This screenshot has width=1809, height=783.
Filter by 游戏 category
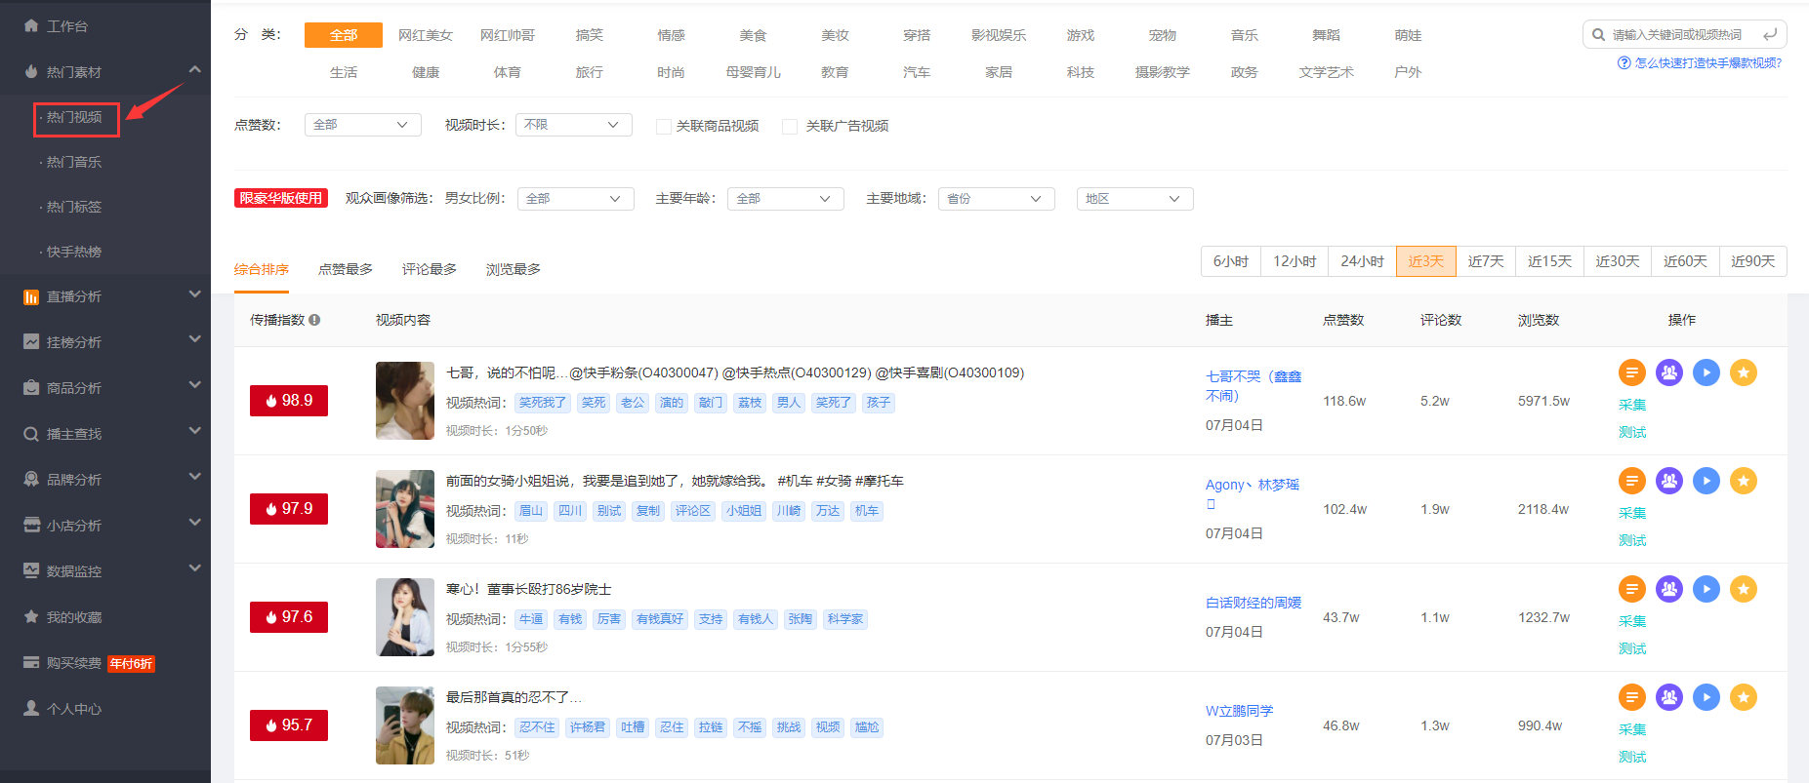1081,35
